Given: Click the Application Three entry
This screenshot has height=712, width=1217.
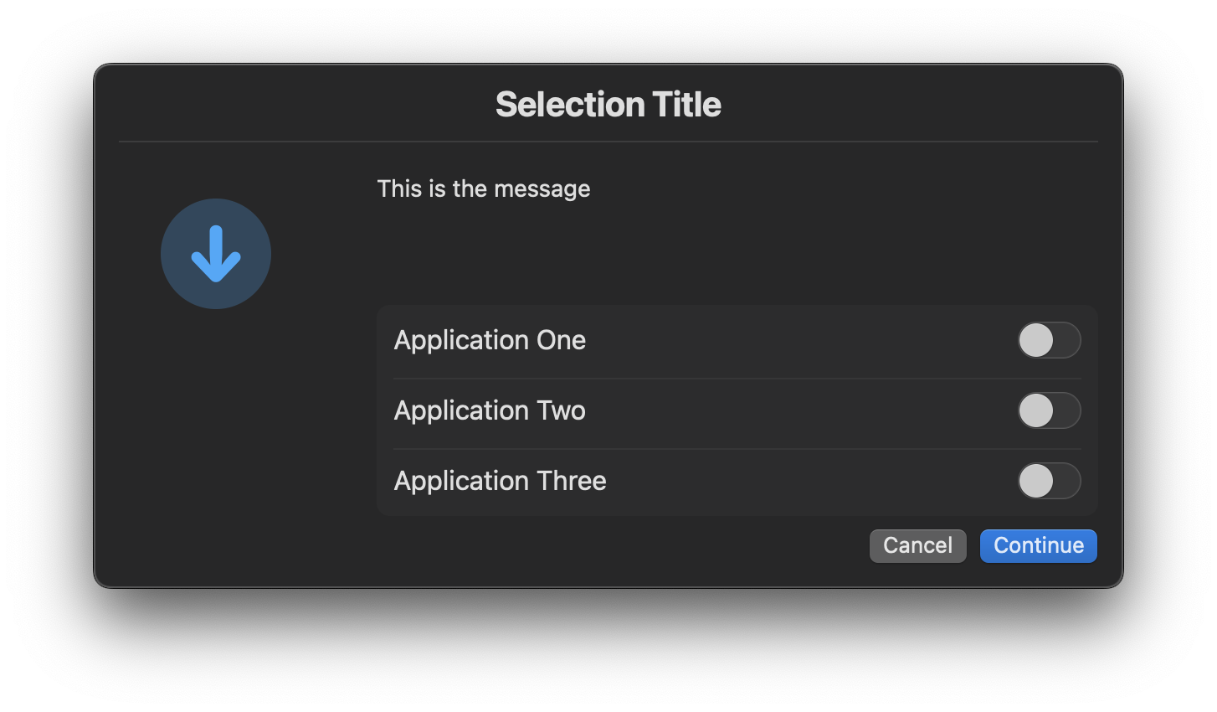Looking at the screenshot, I should coord(499,481).
